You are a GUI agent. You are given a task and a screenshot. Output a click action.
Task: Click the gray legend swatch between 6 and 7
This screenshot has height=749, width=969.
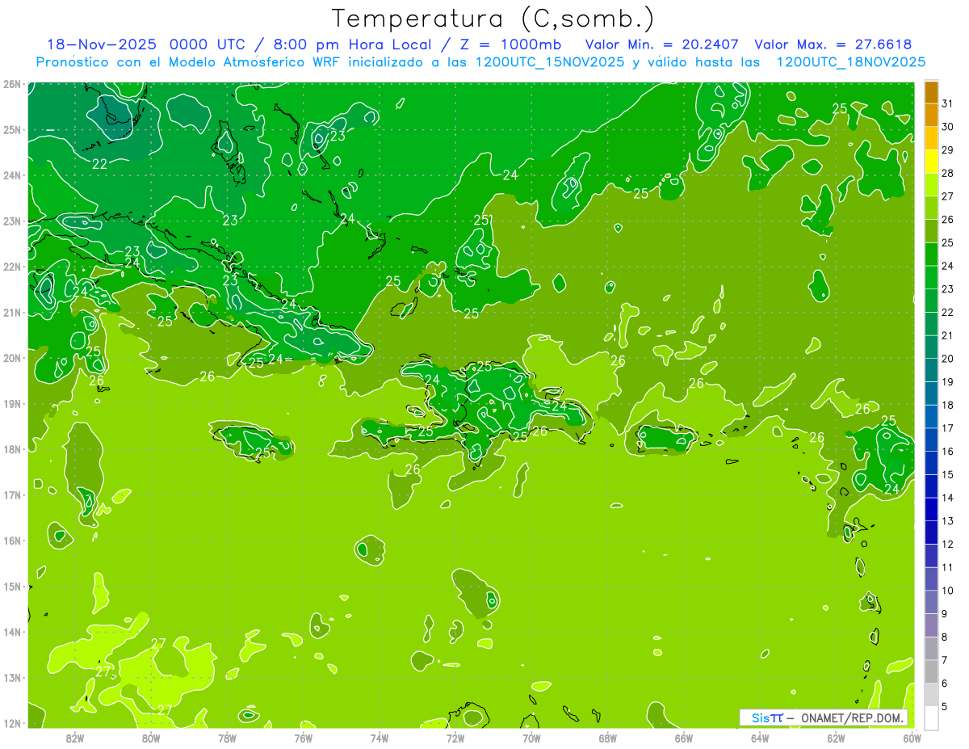(x=931, y=671)
